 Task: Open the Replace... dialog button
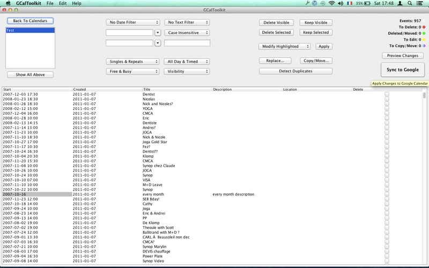point(275,61)
